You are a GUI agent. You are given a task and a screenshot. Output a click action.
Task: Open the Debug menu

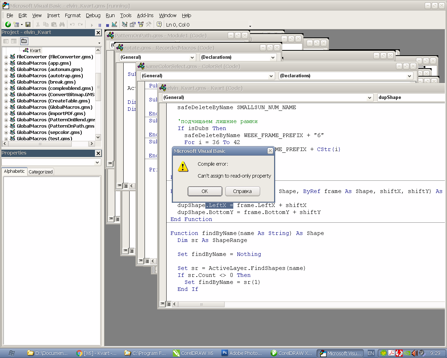point(93,15)
